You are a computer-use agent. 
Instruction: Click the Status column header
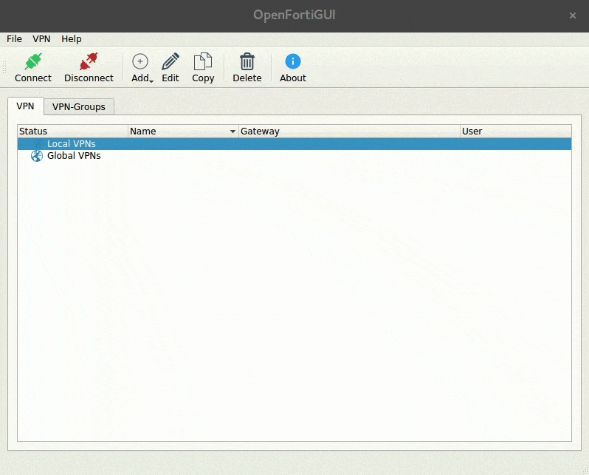click(x=72, y=131)
